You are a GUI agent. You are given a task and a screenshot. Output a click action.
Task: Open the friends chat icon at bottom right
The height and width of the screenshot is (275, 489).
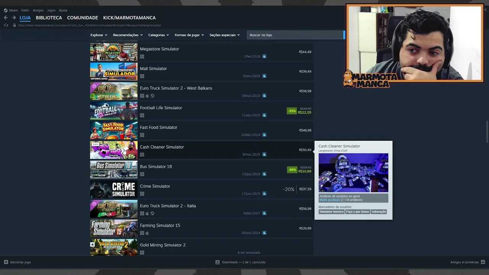483,262
